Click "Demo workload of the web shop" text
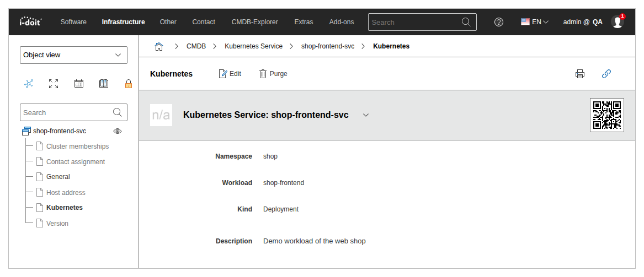The width and height of the screenshot is (644, 277). 314,241
